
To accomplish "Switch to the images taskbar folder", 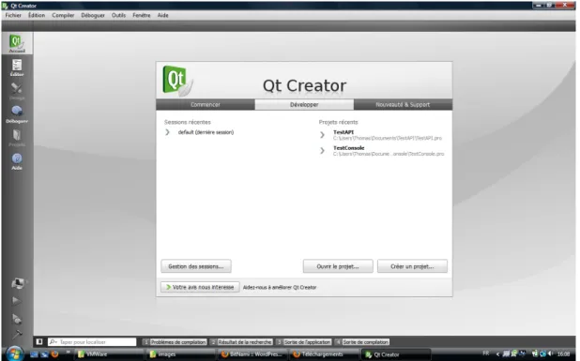I will pos(180,354).
